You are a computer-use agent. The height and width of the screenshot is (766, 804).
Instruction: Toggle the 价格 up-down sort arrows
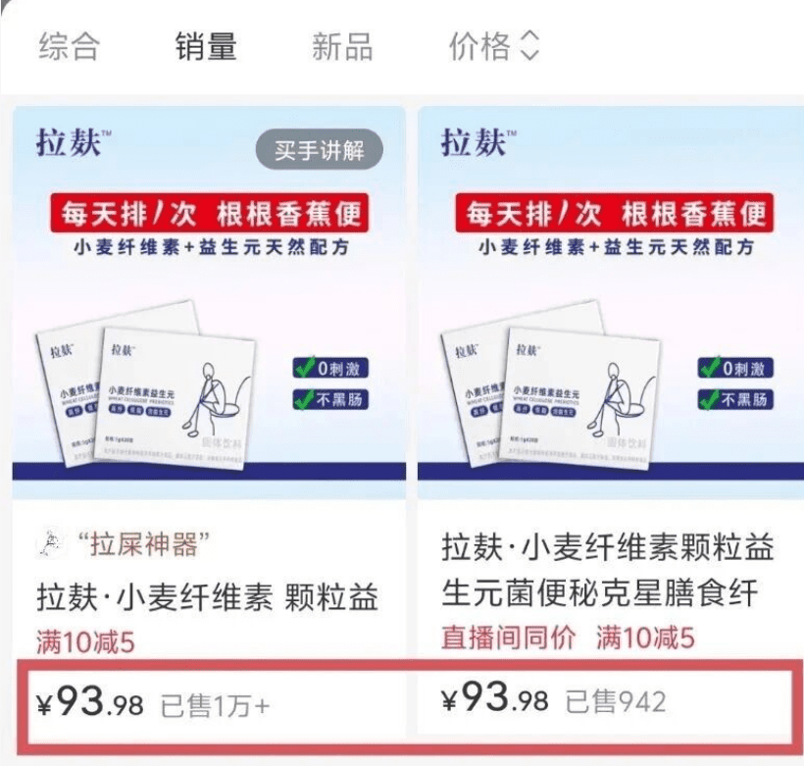529,46
